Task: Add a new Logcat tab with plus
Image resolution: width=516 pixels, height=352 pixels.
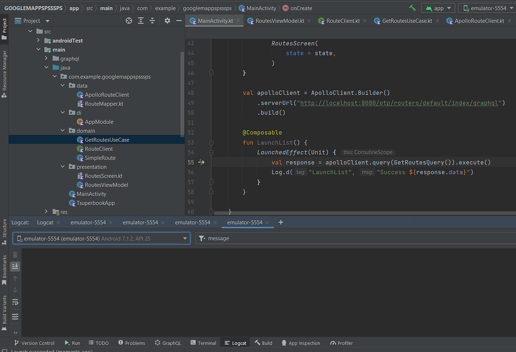Action: click(x=281, y=222)
